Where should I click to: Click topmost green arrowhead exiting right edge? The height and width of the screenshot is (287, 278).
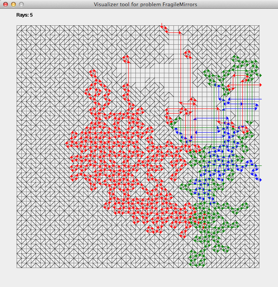point(260,75)
